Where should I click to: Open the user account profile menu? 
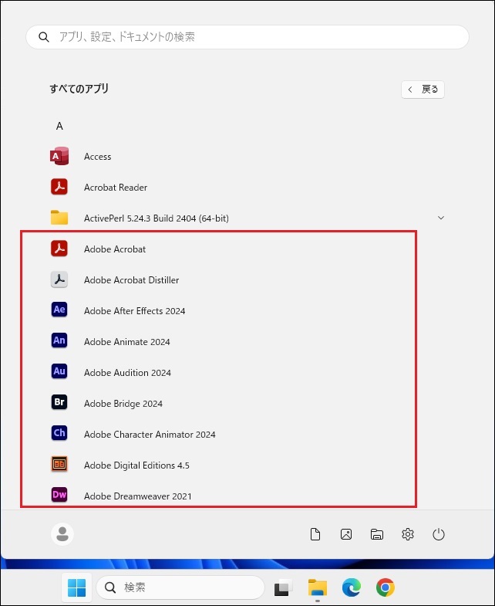pos(62,534)
